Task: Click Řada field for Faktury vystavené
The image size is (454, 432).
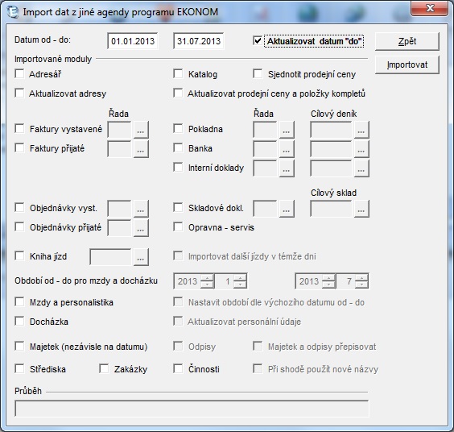Action: click(x=119, y=130)
